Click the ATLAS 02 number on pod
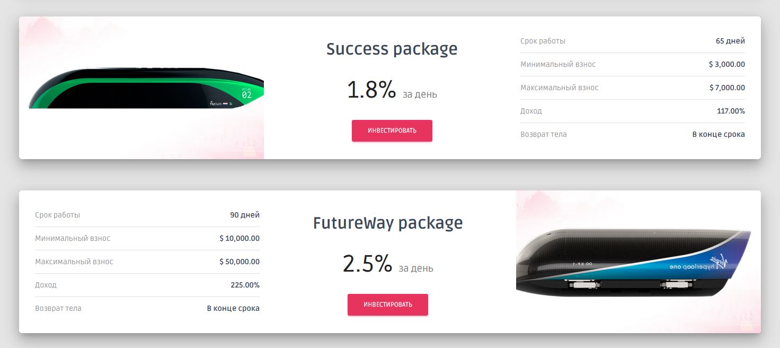The height and width of the screenshot is (348, 780). pyautogui.click(x=246, y=94)
